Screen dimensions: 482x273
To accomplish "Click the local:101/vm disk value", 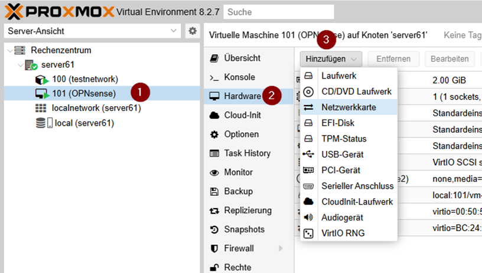I will pos(457,195).
